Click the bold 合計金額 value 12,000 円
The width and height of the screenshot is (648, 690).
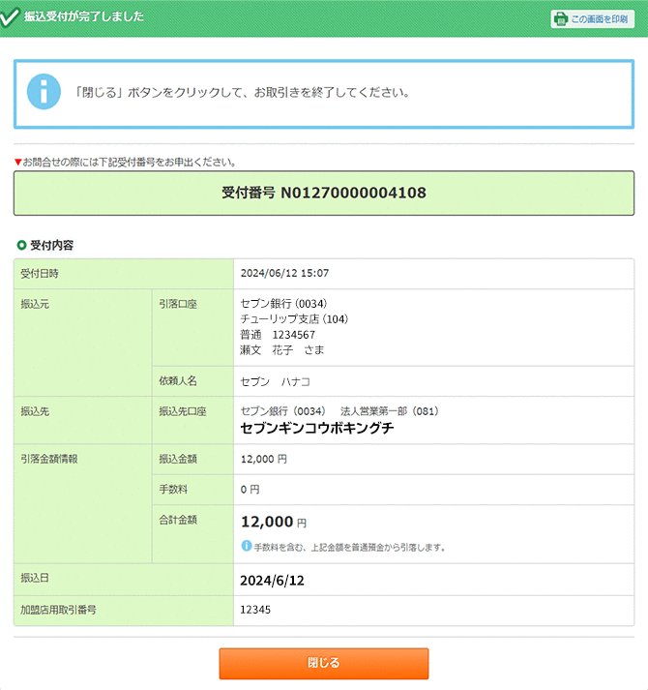click(x=274, y=522)
